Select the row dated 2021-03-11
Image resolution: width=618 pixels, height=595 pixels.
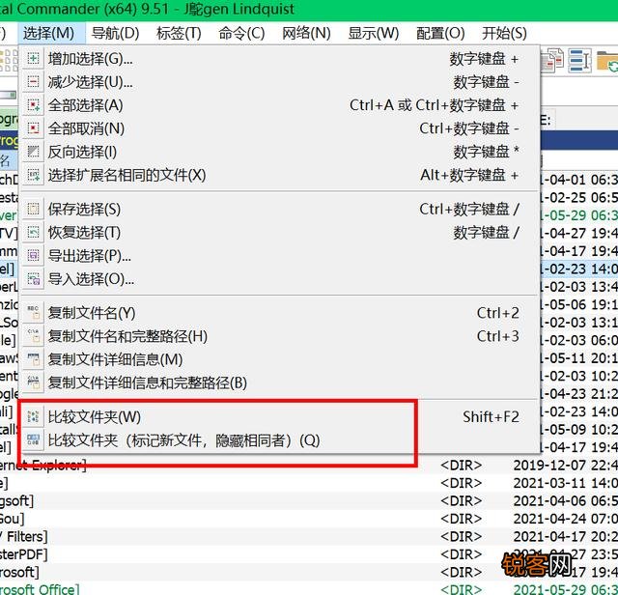click(x=309, y=483)
